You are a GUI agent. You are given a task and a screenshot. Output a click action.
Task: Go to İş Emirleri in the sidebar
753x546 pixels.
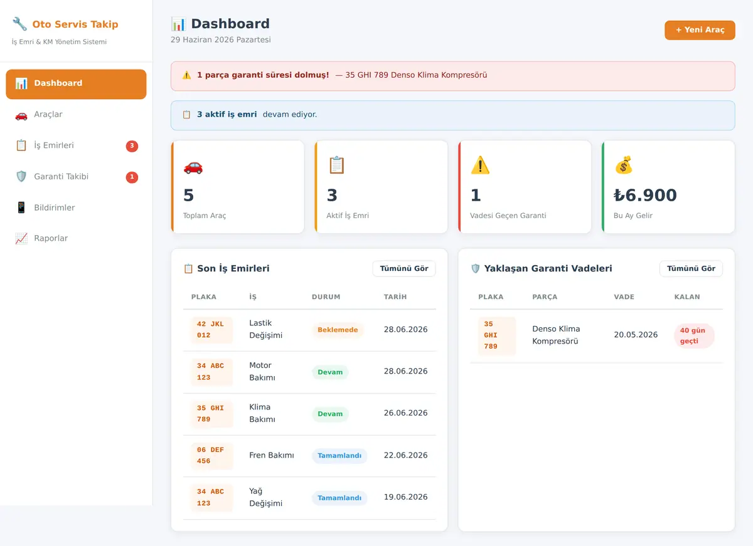[76, 145]
